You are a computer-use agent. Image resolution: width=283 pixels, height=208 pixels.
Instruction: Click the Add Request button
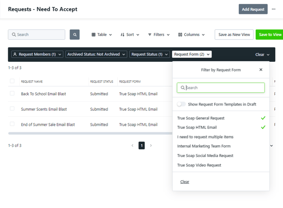pos(253,9)
